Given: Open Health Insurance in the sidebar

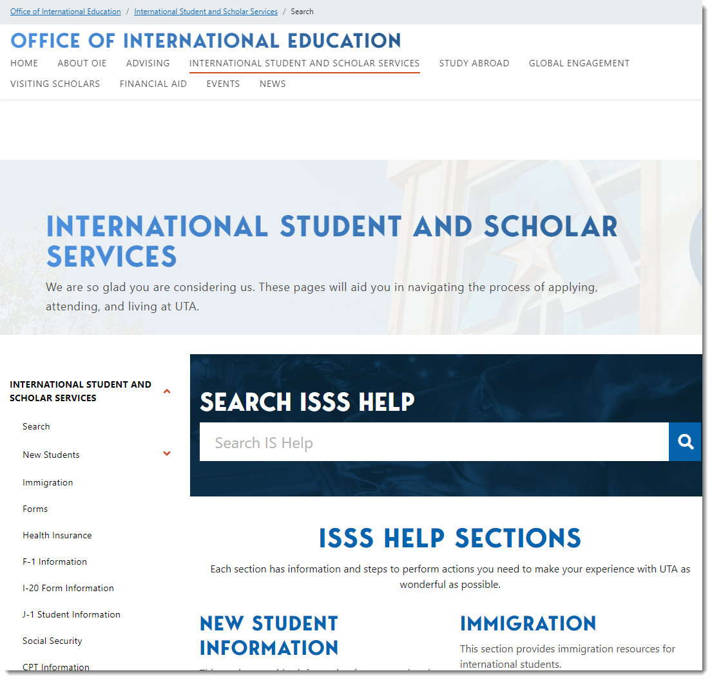Looking at the screenshot, I should [x=57, y=535].
